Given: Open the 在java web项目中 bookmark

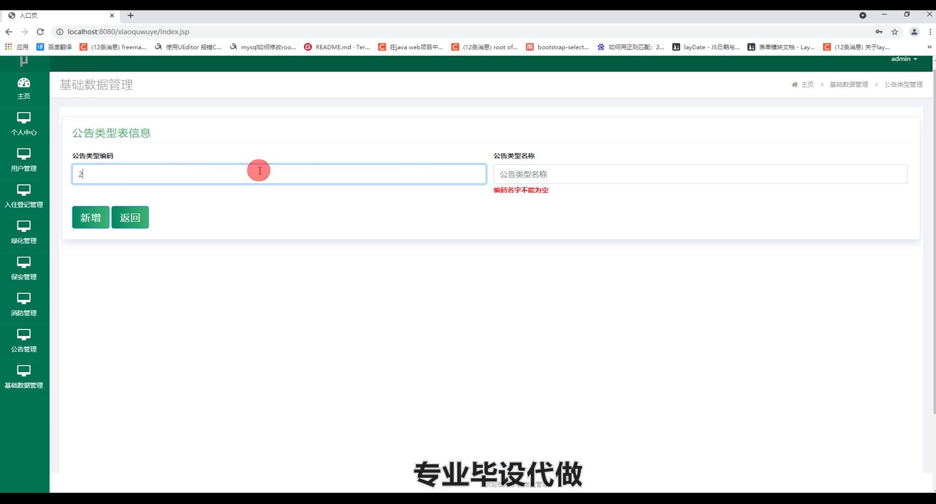Looking at the screenshot, I should tap(411, 47).
